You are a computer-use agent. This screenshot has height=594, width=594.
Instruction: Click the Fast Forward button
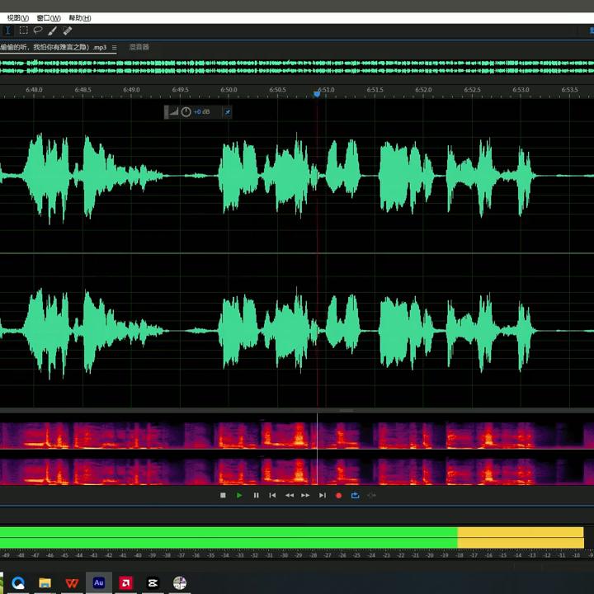pos(305,495)
